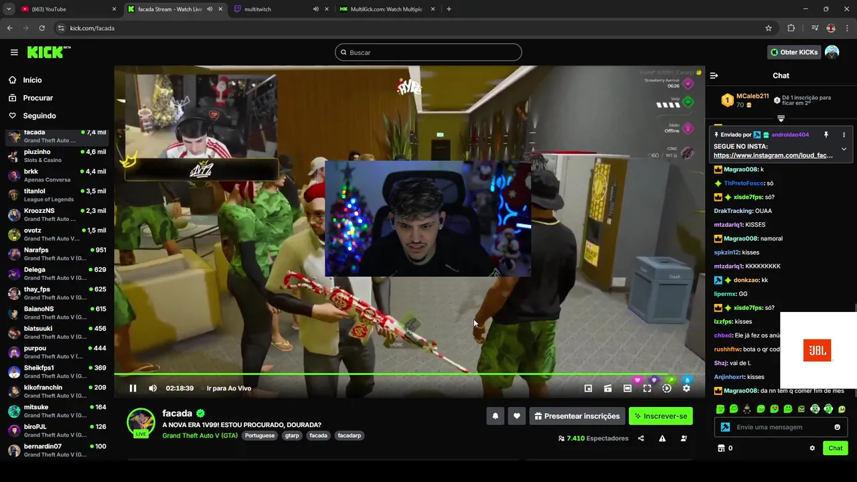This screenshot has height=482, width=857.
Task: Open chat settings gear
Action: (812, 448)
